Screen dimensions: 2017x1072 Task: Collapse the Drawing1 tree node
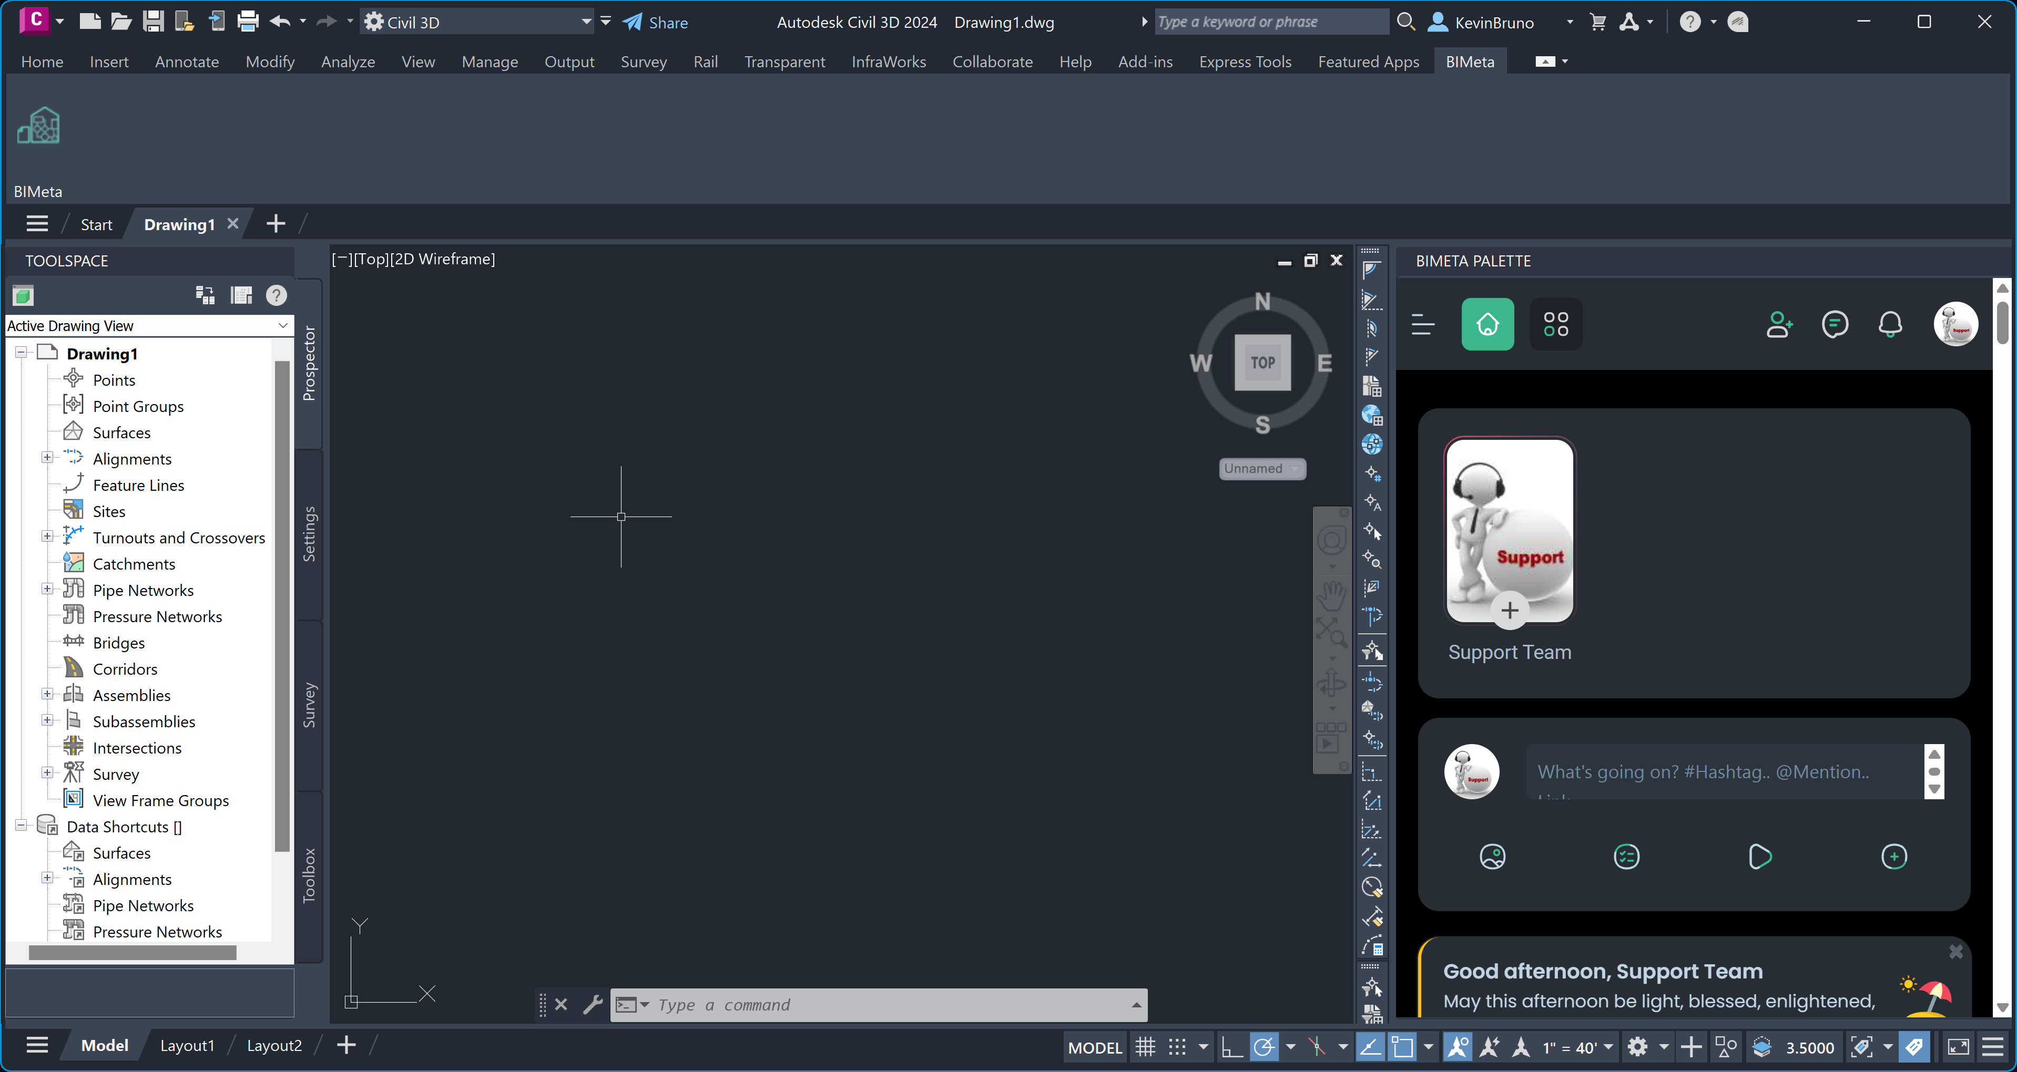tap(21, 353)
